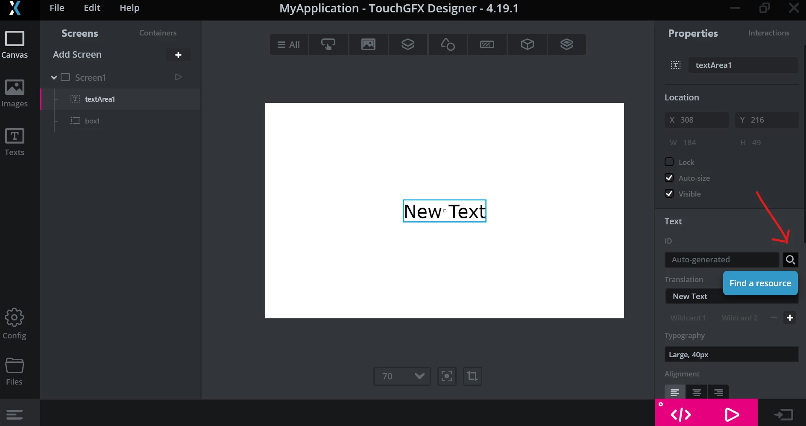Click the Wildcard 1 label
The width and height of the screenshot is (806, 426).
688,318
